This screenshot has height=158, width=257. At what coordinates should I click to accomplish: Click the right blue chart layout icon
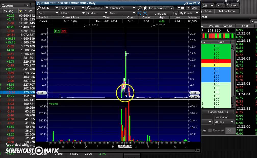pos(145,13)
